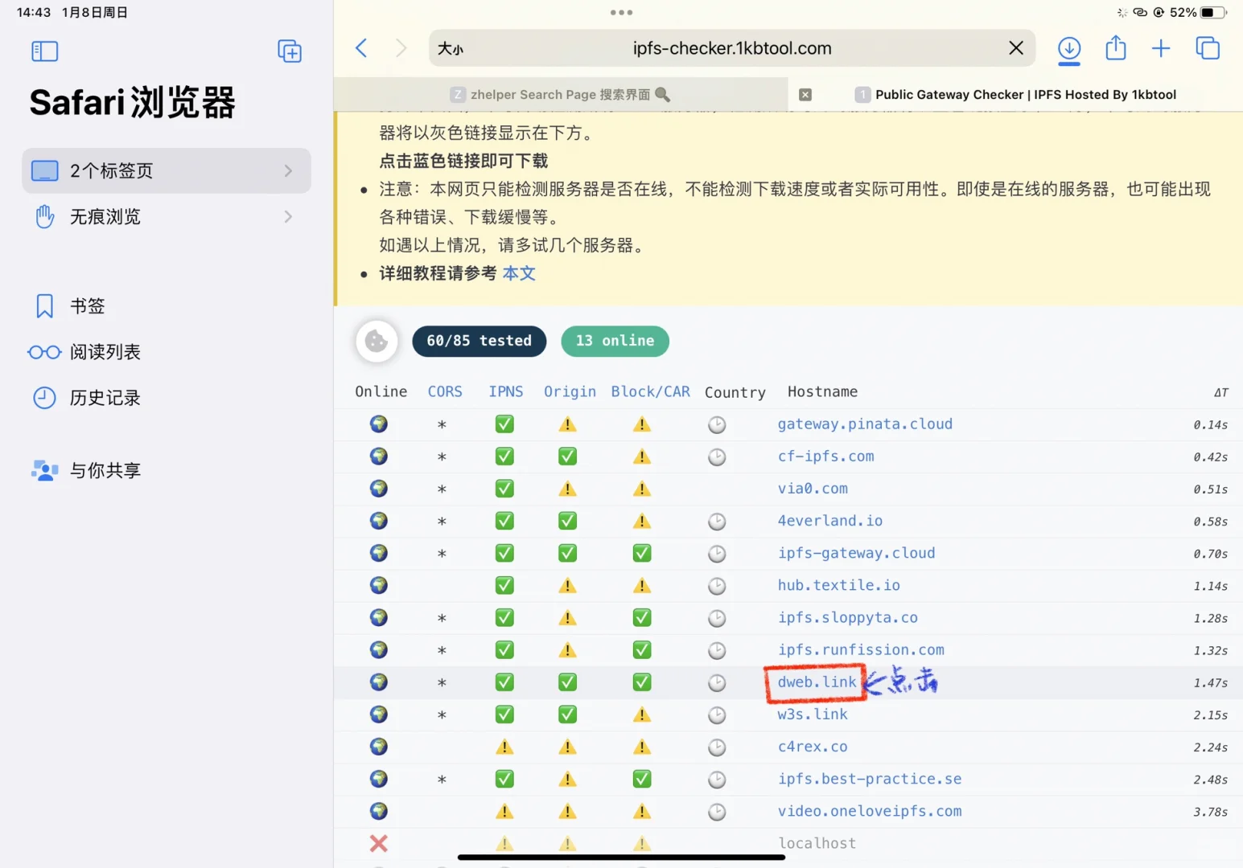1243x868 pixels.
Task: Click Origin green check for cf-ipfs.com
Action: (x=568, y=457)
